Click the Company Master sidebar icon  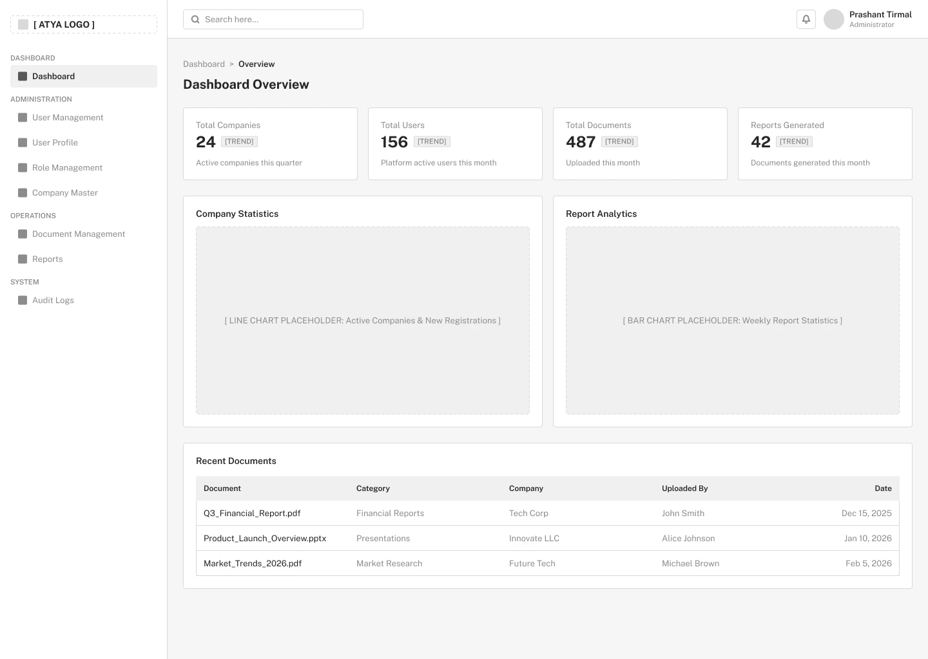pos(23,192)
